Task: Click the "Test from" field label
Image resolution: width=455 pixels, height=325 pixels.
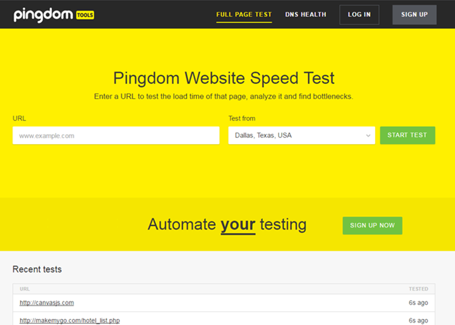Action: click(x=242, y=119)
